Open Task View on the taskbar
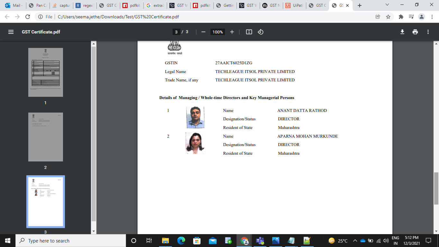This screenshot has height=247, width=439. pyautogui.click(x=149, y=241)
